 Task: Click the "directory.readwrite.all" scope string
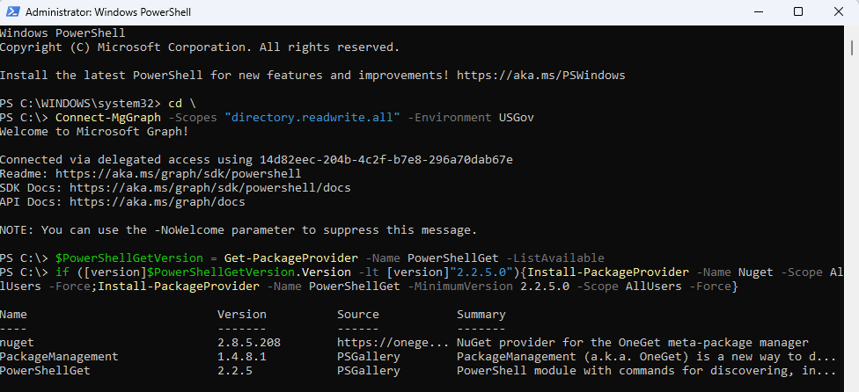(x=312, y=118)
